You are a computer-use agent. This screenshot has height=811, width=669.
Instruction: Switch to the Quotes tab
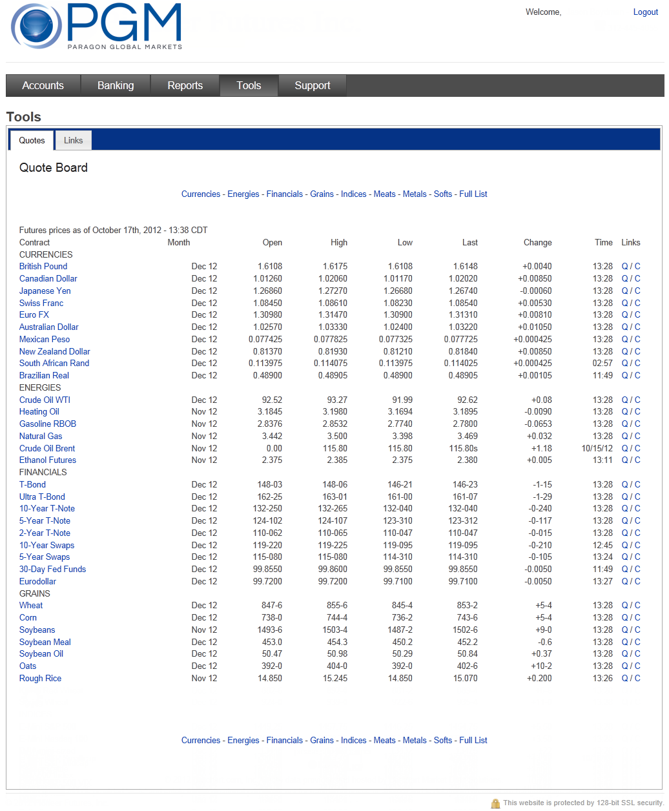(x=32, y=140)
